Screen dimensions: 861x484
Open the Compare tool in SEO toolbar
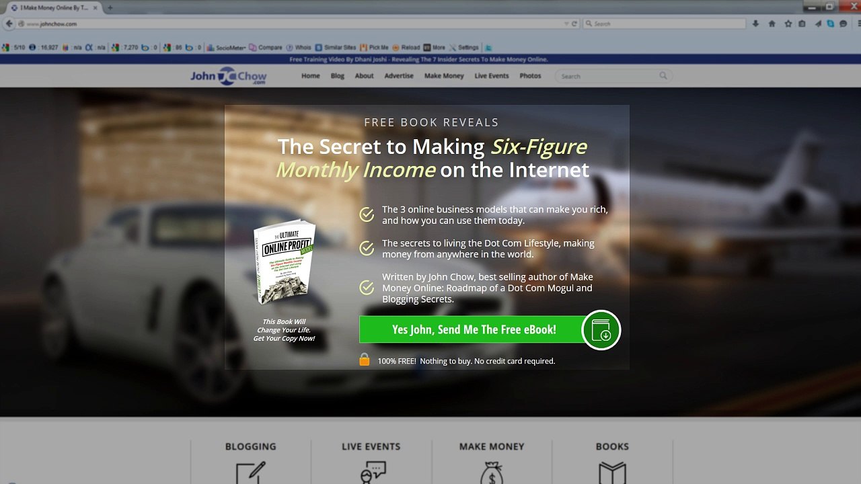click(266, 48)
